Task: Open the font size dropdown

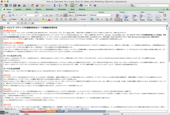Action: (43, 15)
